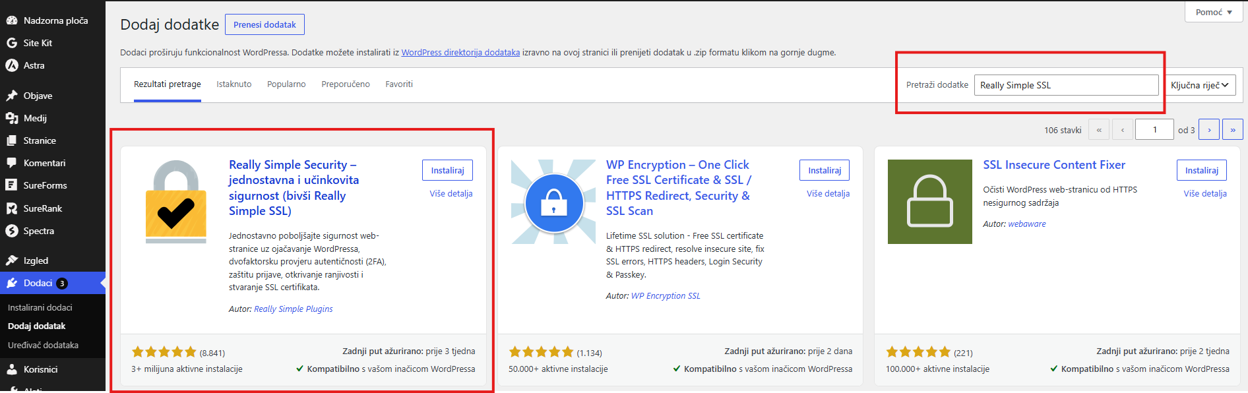The width and height of the screenshot is (1248, 393).
Task: Click the "3+ milijuna aktivne instalacije" text
Action: tap(187, 369)
